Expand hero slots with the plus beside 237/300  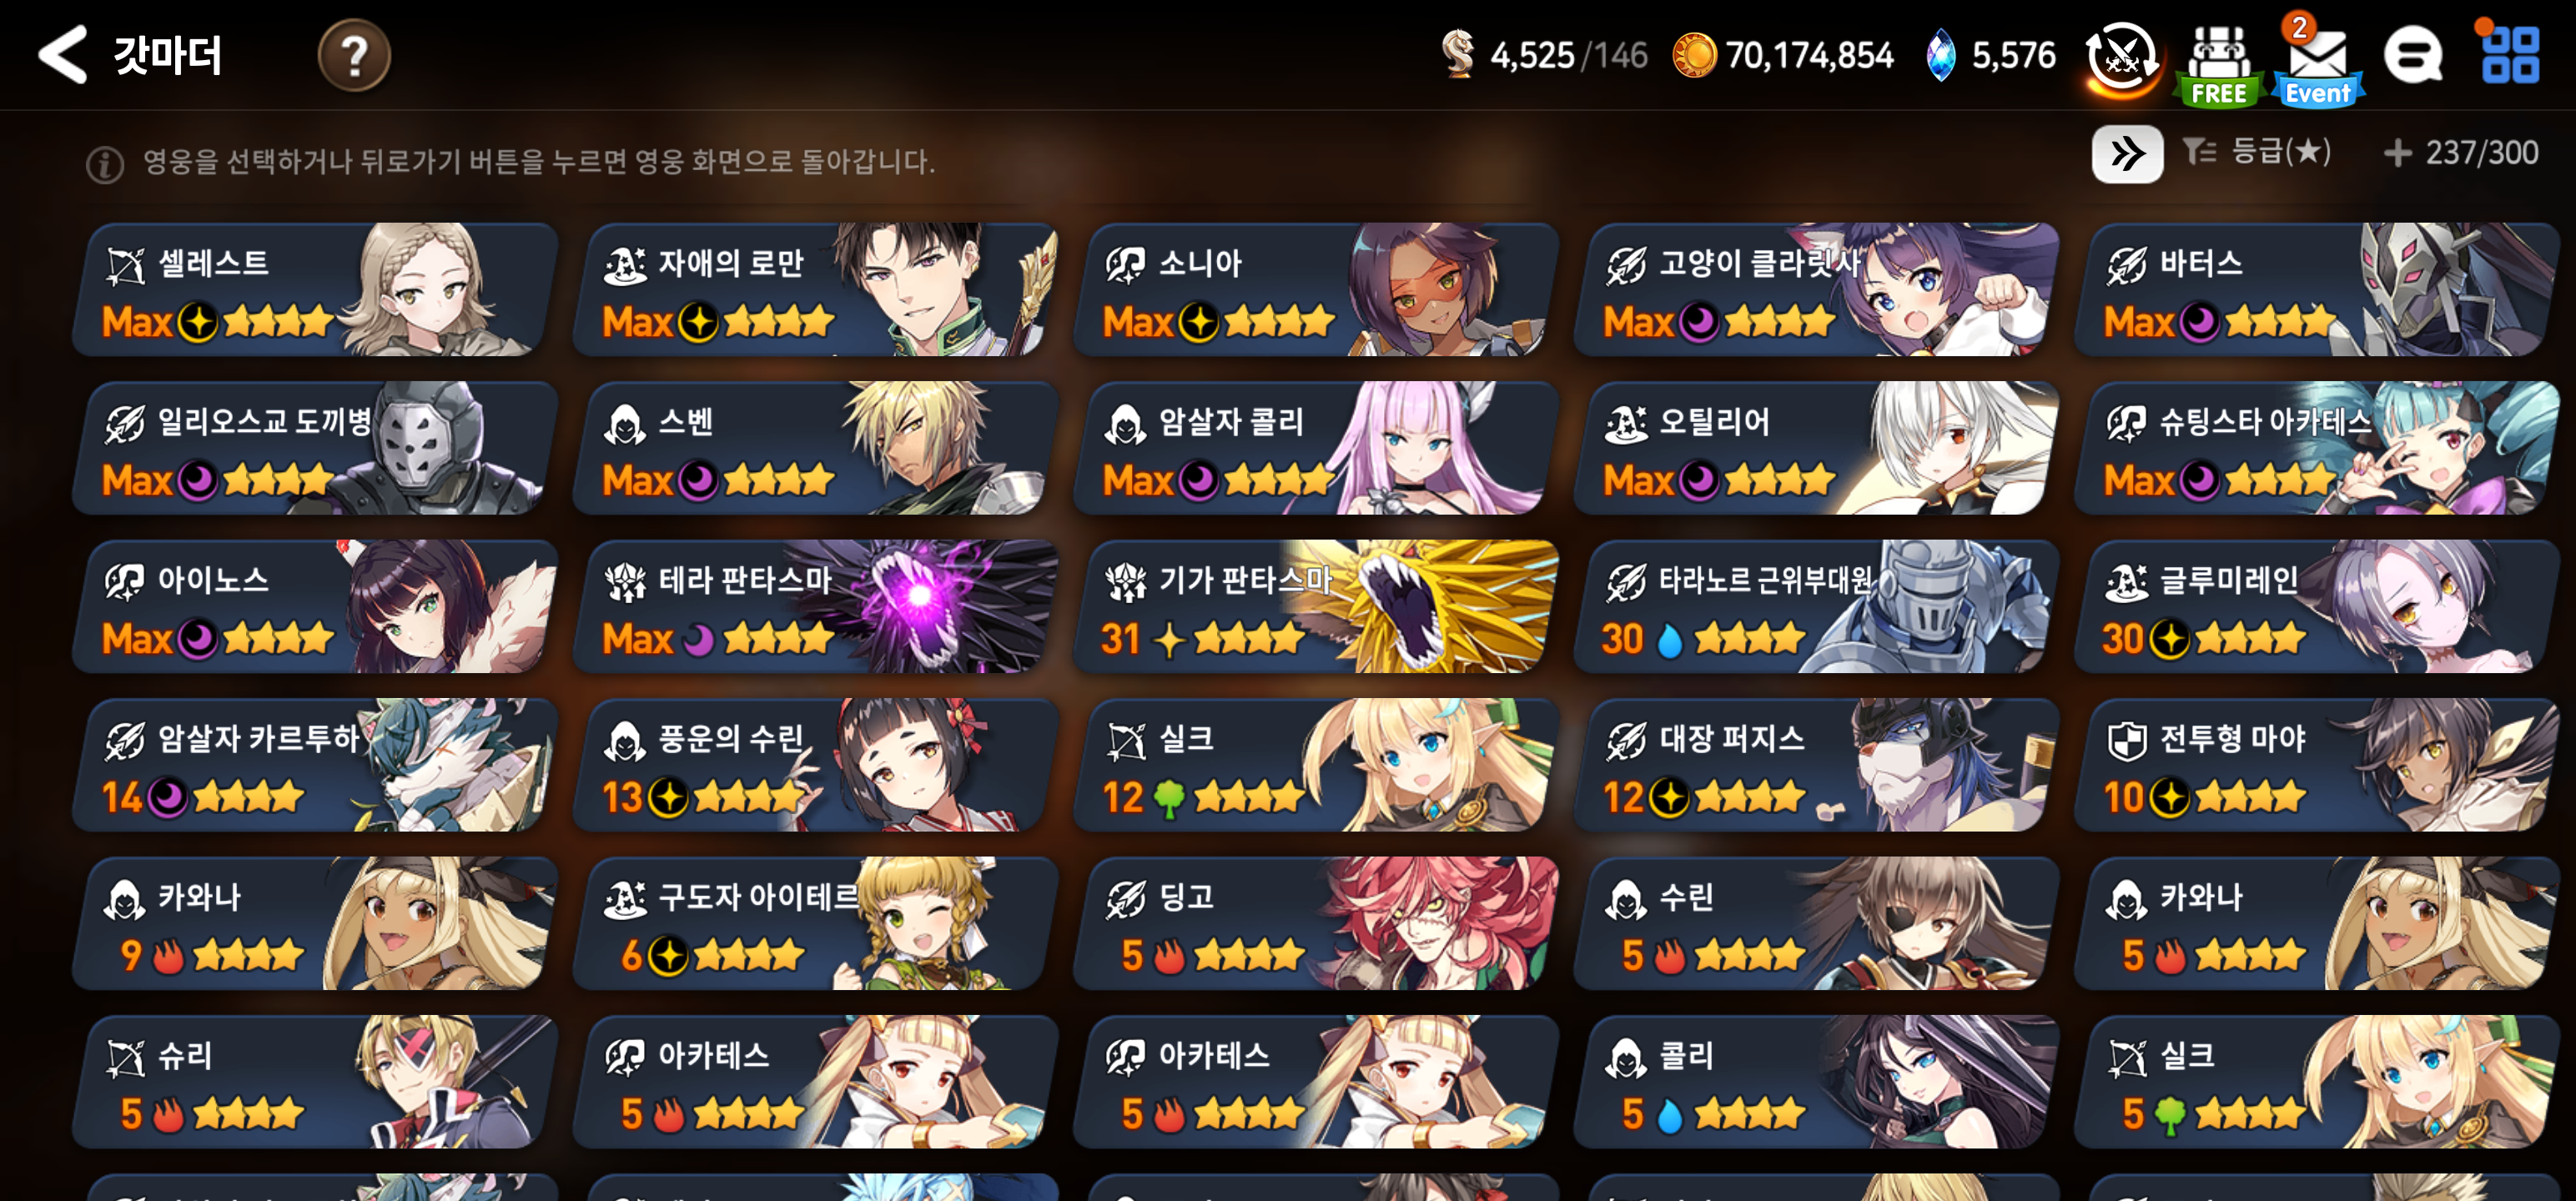coord(2397,153)
